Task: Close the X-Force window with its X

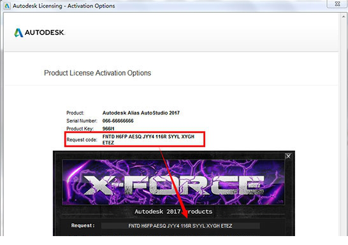Action: point(288,156)
